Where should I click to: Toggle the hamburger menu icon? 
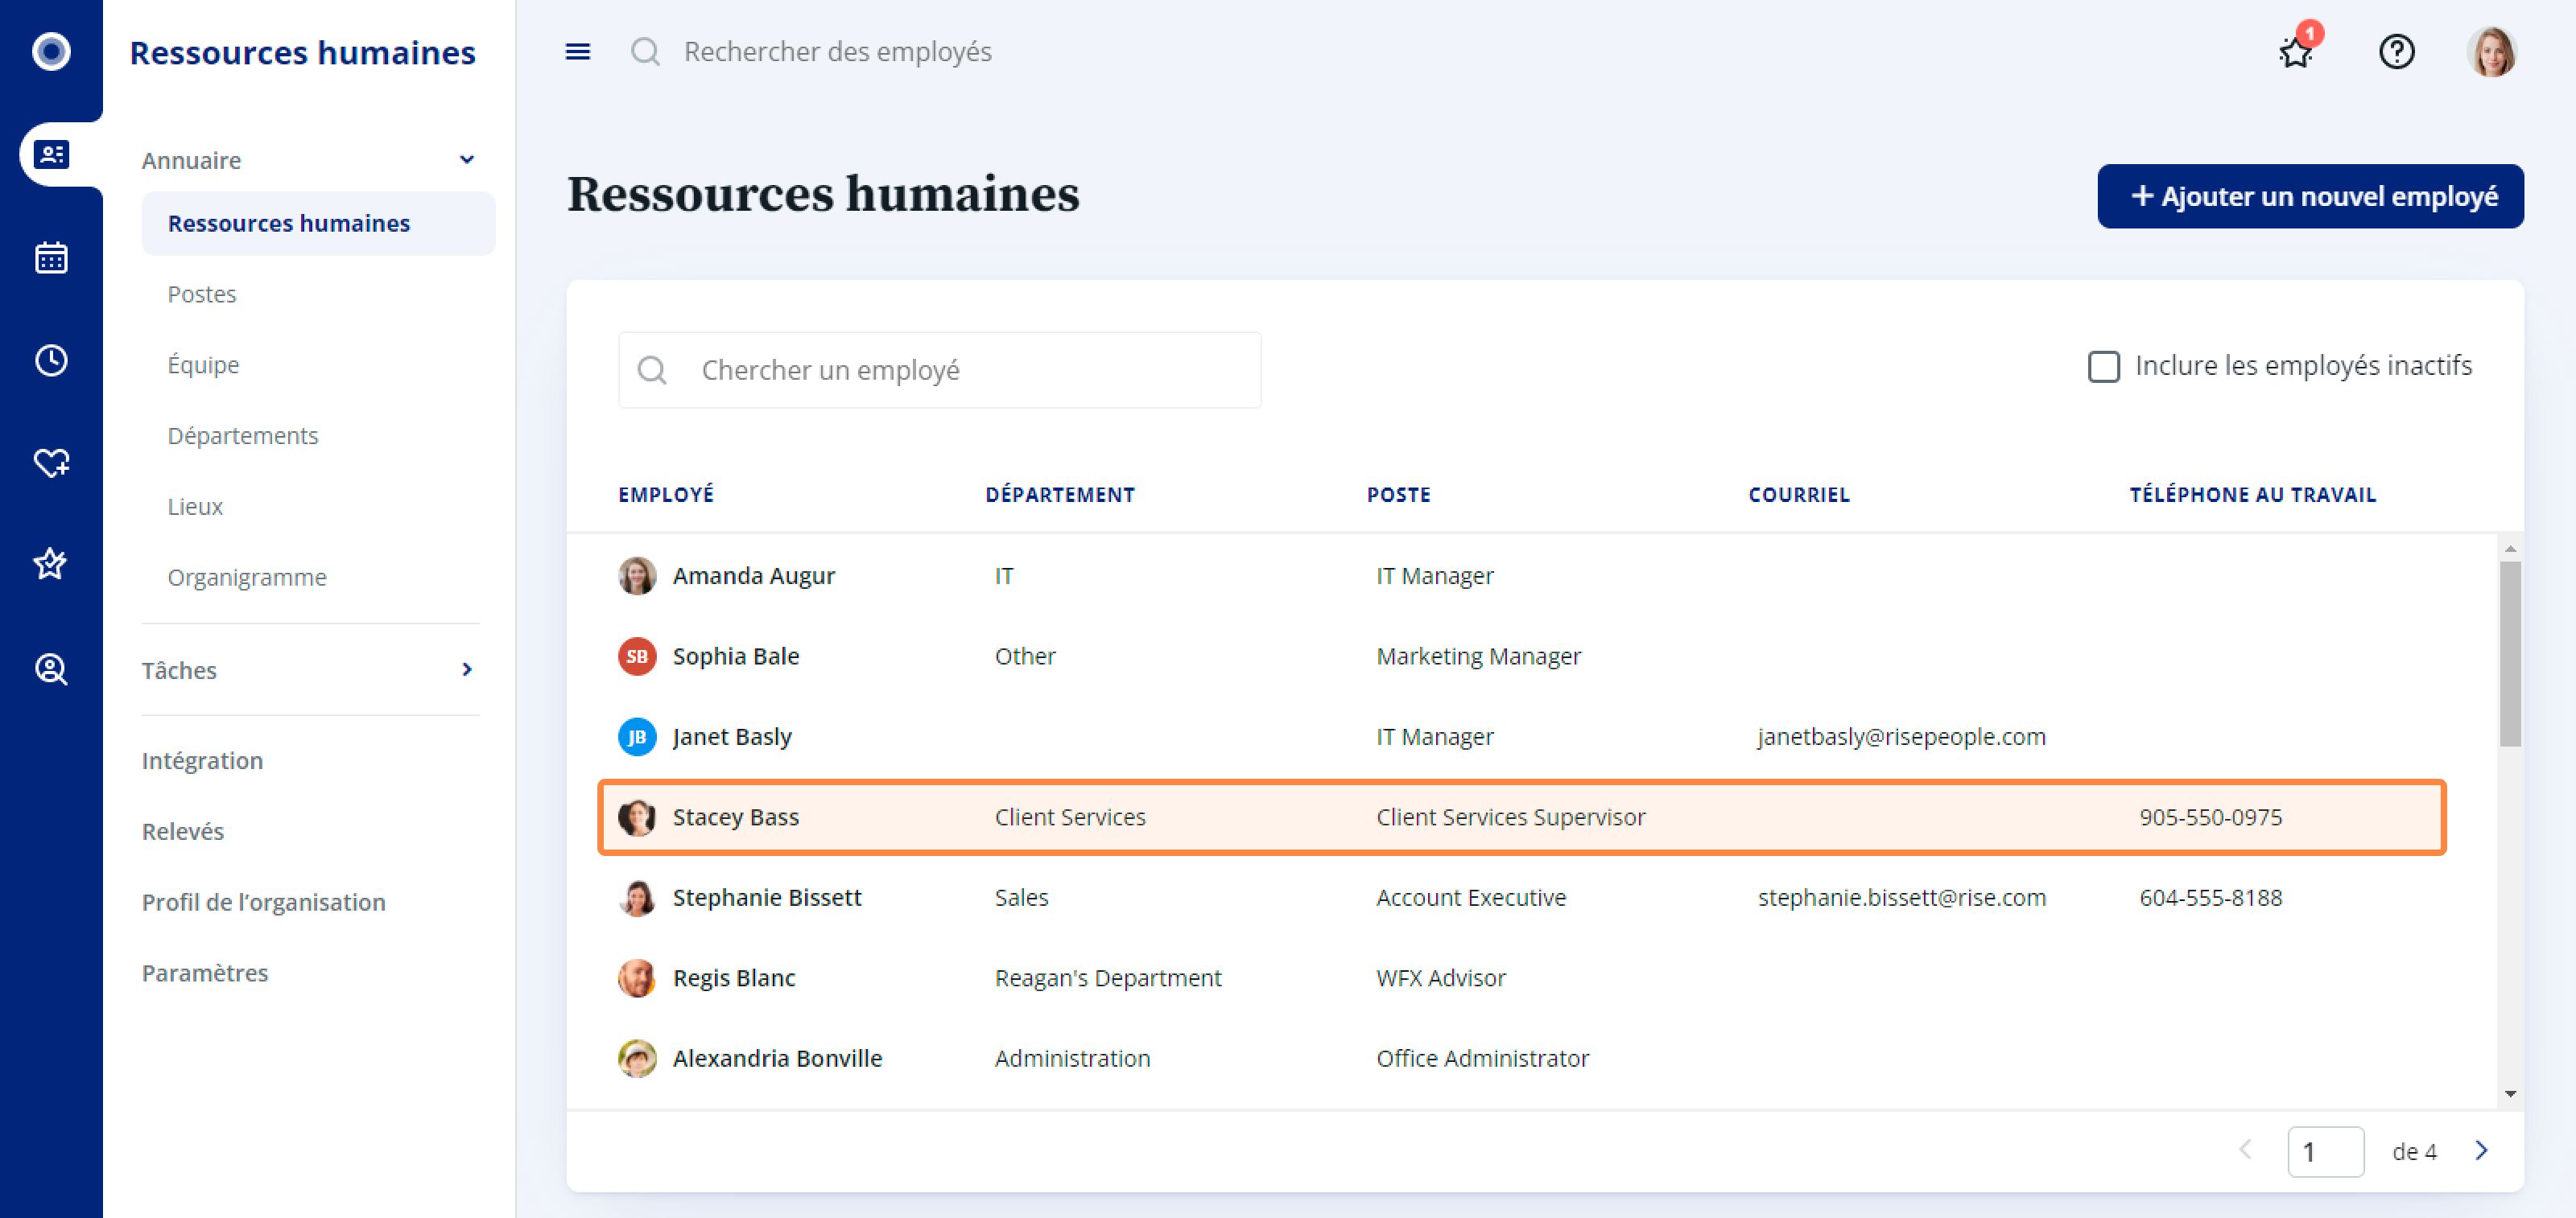click(x=578, y=52)
